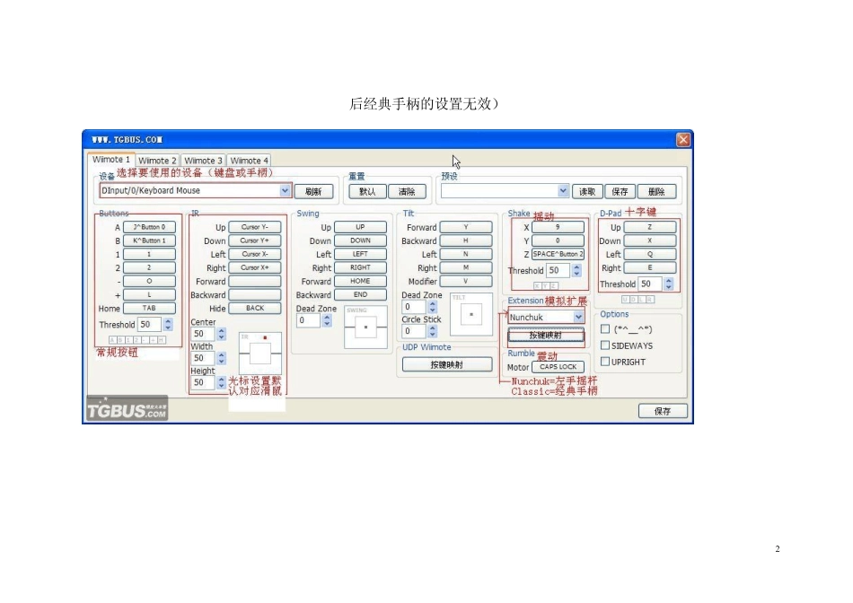The width and height of the screenshot is (853, 603).
Task: Click the IR Up mapping Cursor Y-
Action: click(255, 227)
